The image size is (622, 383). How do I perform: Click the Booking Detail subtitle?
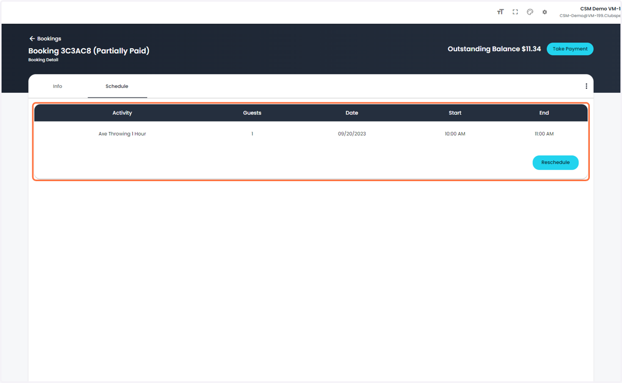coord(44,60)
